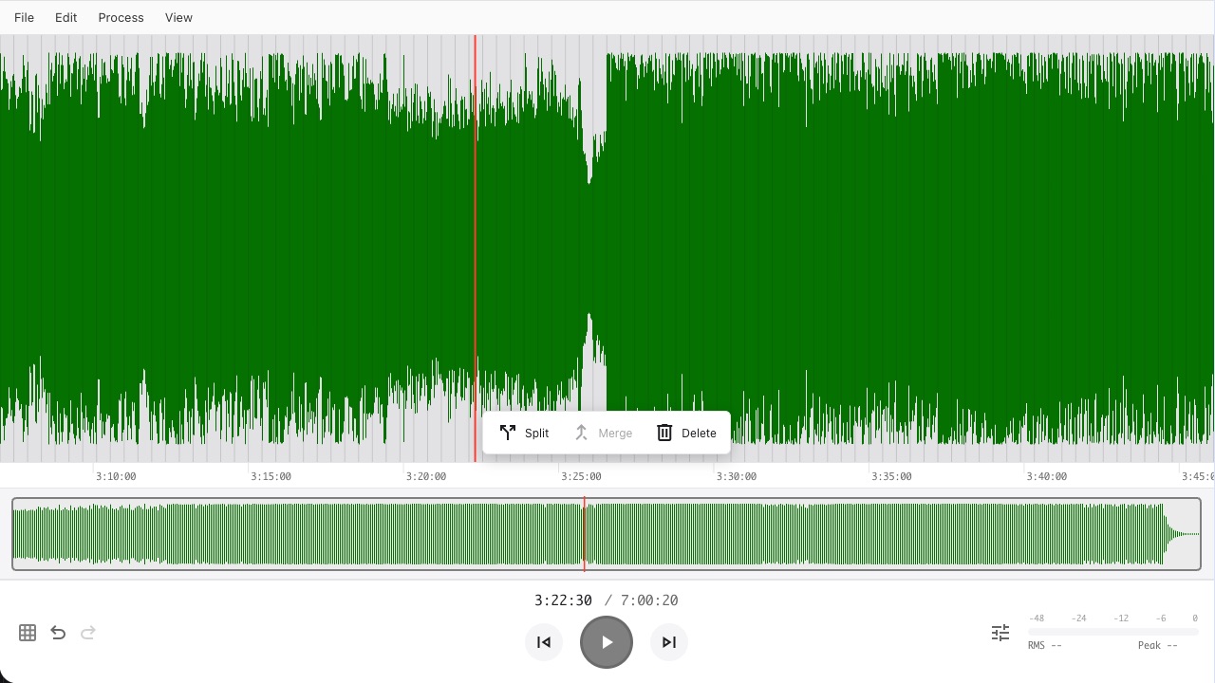Screen dimensions: 1215x683
Task: Skip to end with next button
Action: pyautogui.click(x=669, y=642)
